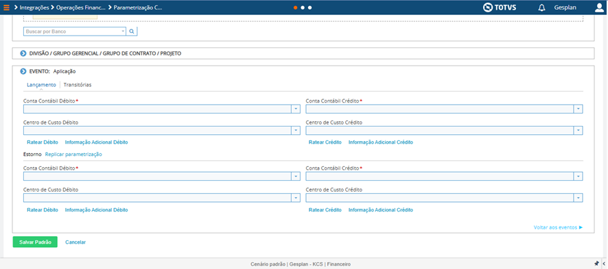
Task: Click the Estorno section label
Action: (32, 154)
